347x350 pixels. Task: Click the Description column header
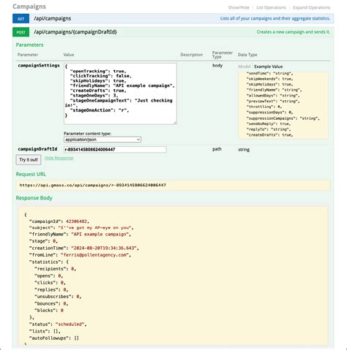point(192,55)
